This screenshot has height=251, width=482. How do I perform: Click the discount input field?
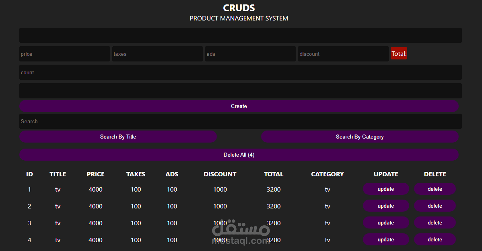click(x=343, y=53)
